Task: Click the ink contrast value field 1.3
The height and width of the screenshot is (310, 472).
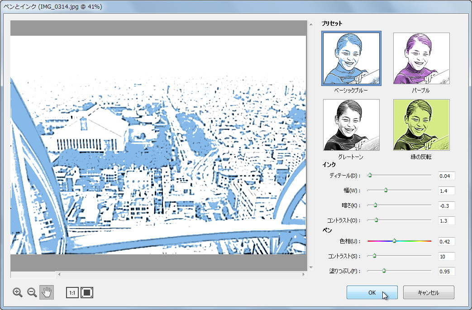Action: pos(446,220)
